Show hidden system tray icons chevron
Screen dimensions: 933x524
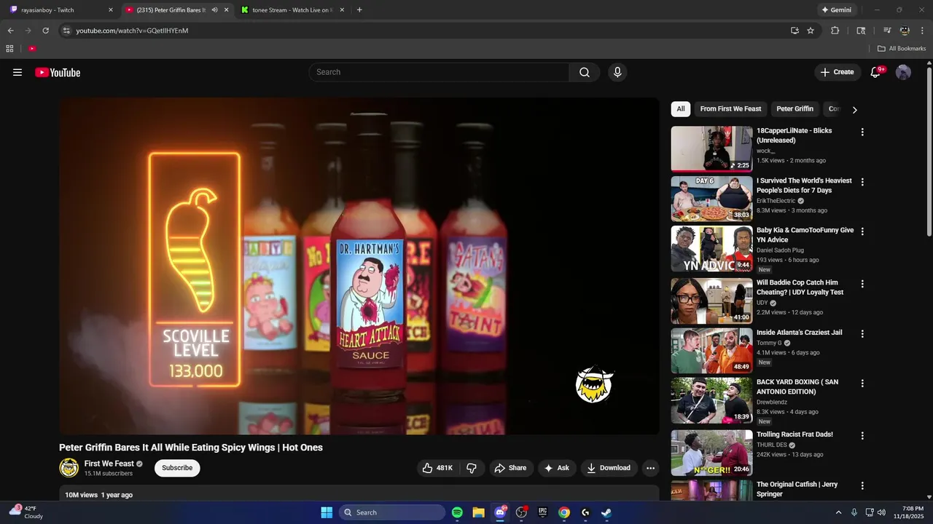838,512
